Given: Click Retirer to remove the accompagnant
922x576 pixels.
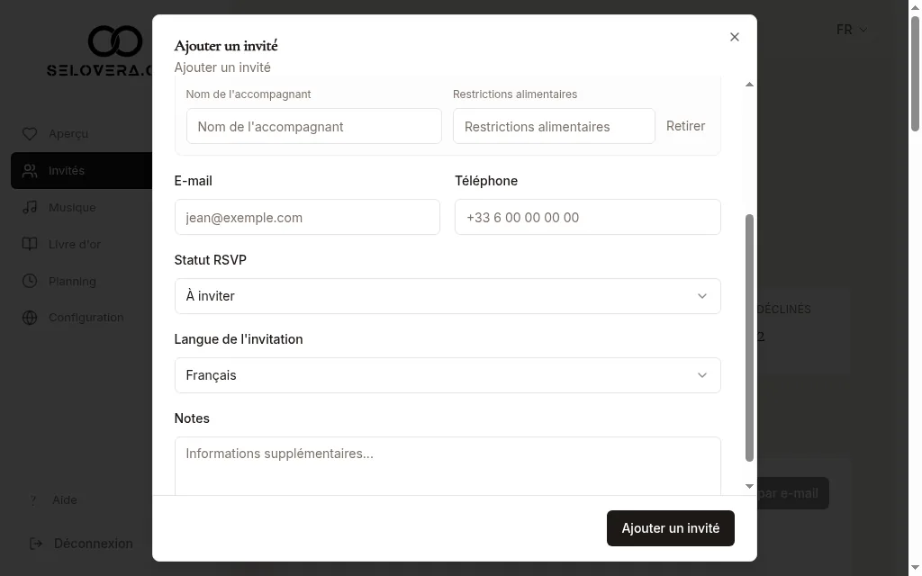Looking at the screenshot, I should coord(685,126).
